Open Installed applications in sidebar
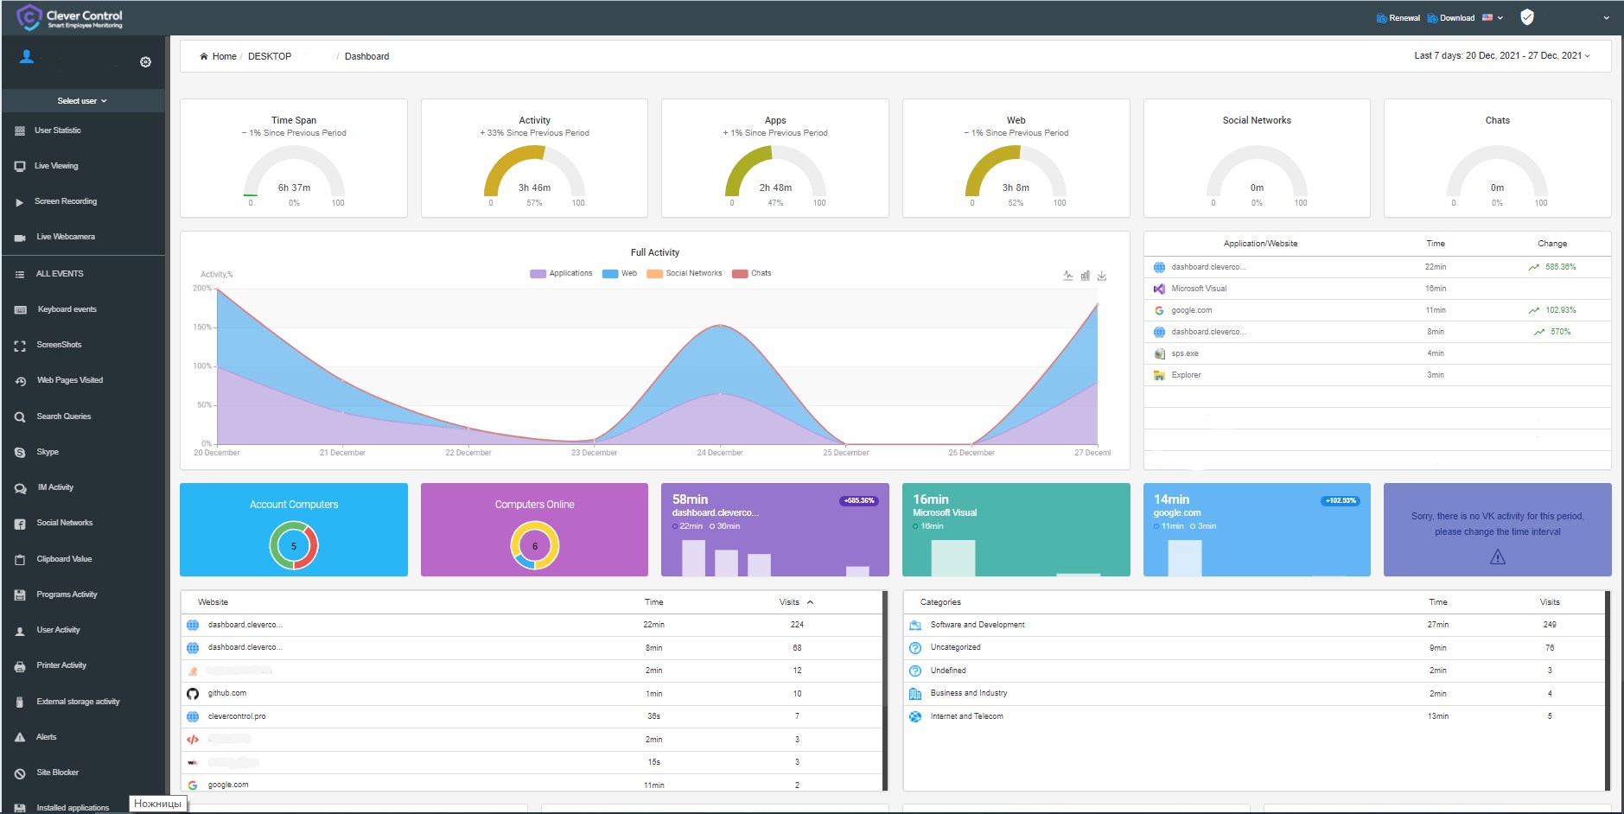This screenshot has height=814, width=1624. 73,808
